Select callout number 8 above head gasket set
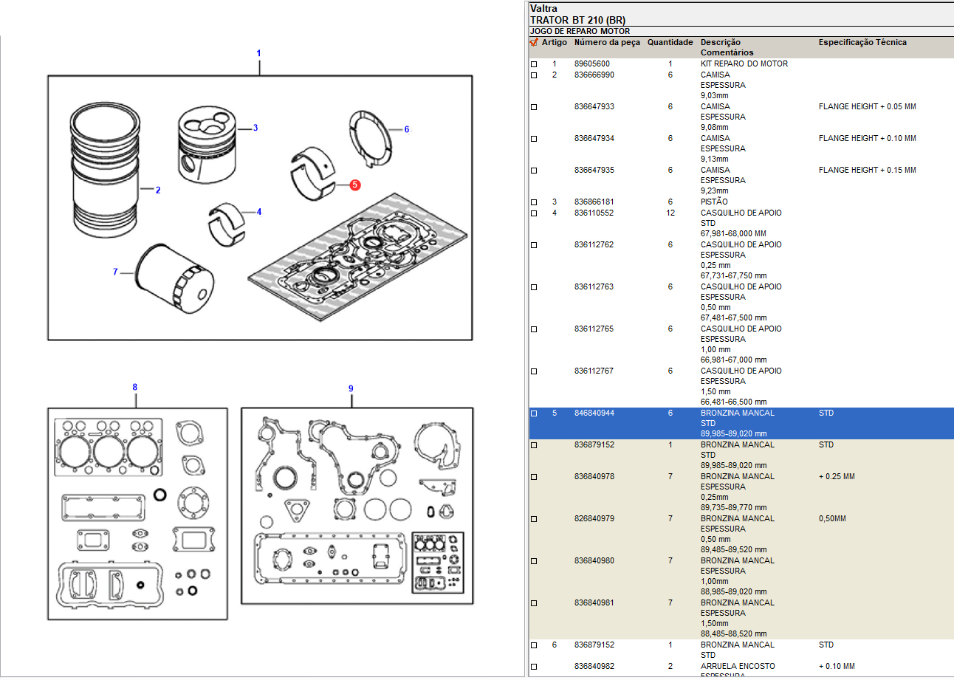The height and width of the screenshot is (680, 954). click(x=134, y=388)
